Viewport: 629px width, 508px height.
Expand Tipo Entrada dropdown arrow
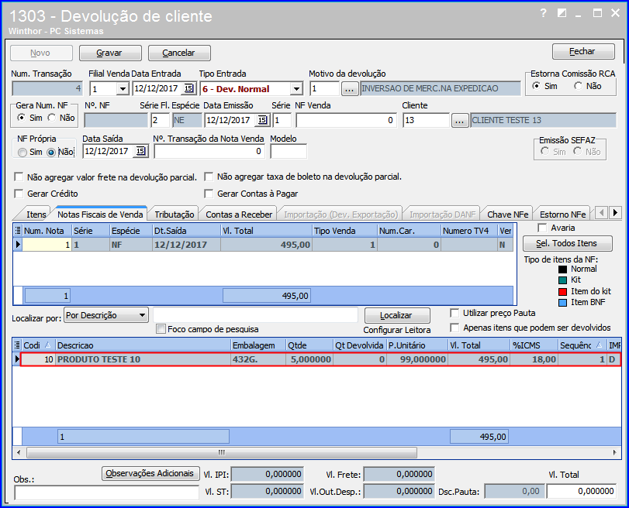coord(296,88)
